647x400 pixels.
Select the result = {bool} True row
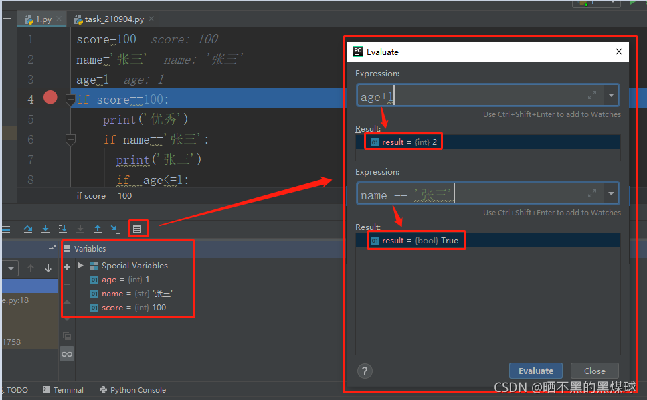(x=488, y=241)
